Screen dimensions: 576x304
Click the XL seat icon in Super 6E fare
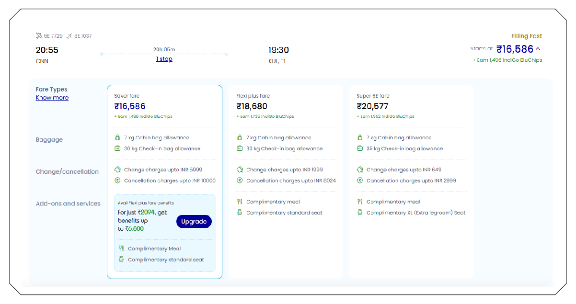(x=360, y=213)
